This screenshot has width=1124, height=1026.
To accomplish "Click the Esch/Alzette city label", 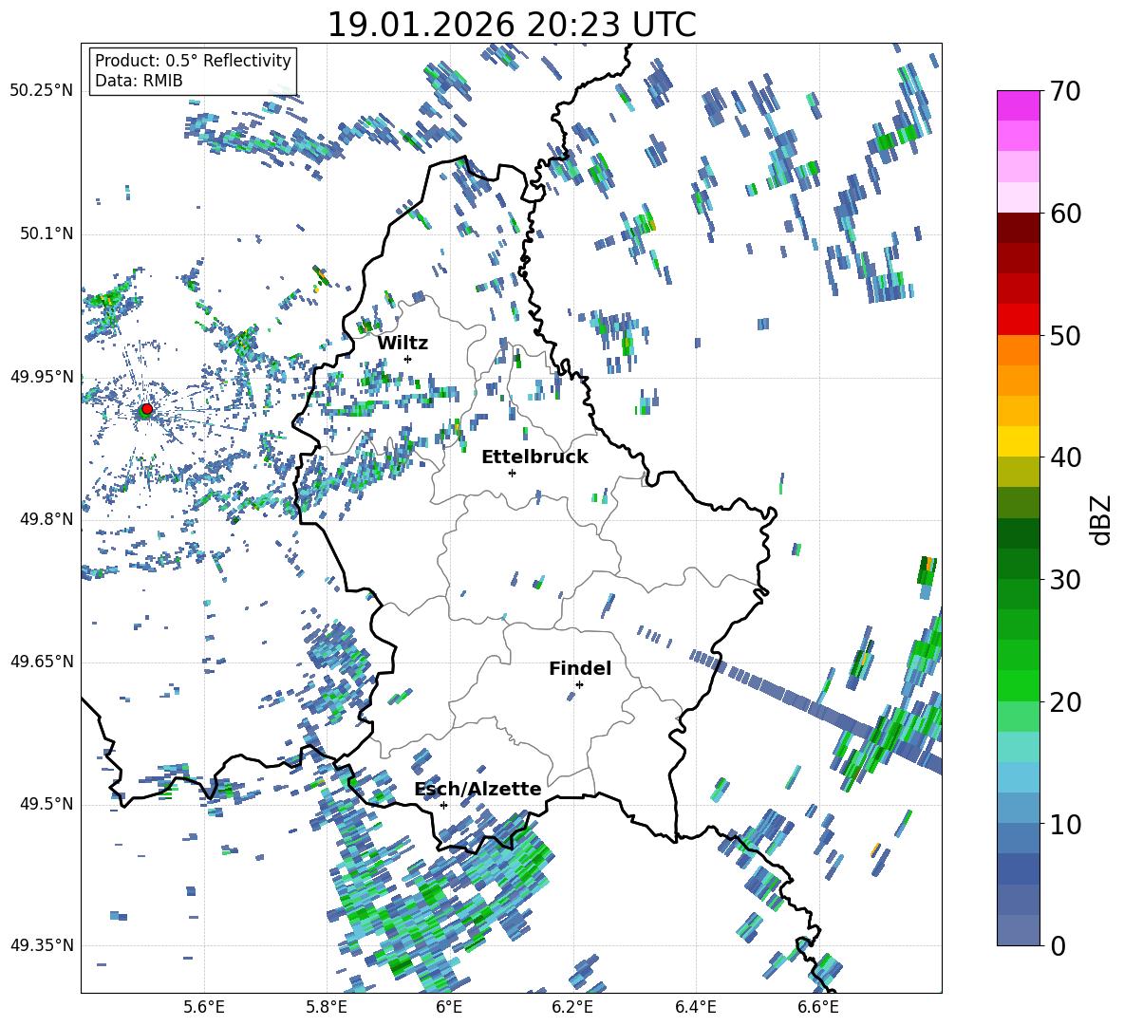I will tap(478, 789).
